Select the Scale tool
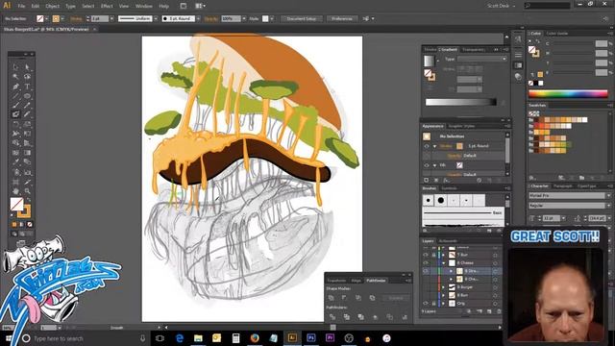 (27, 124)
